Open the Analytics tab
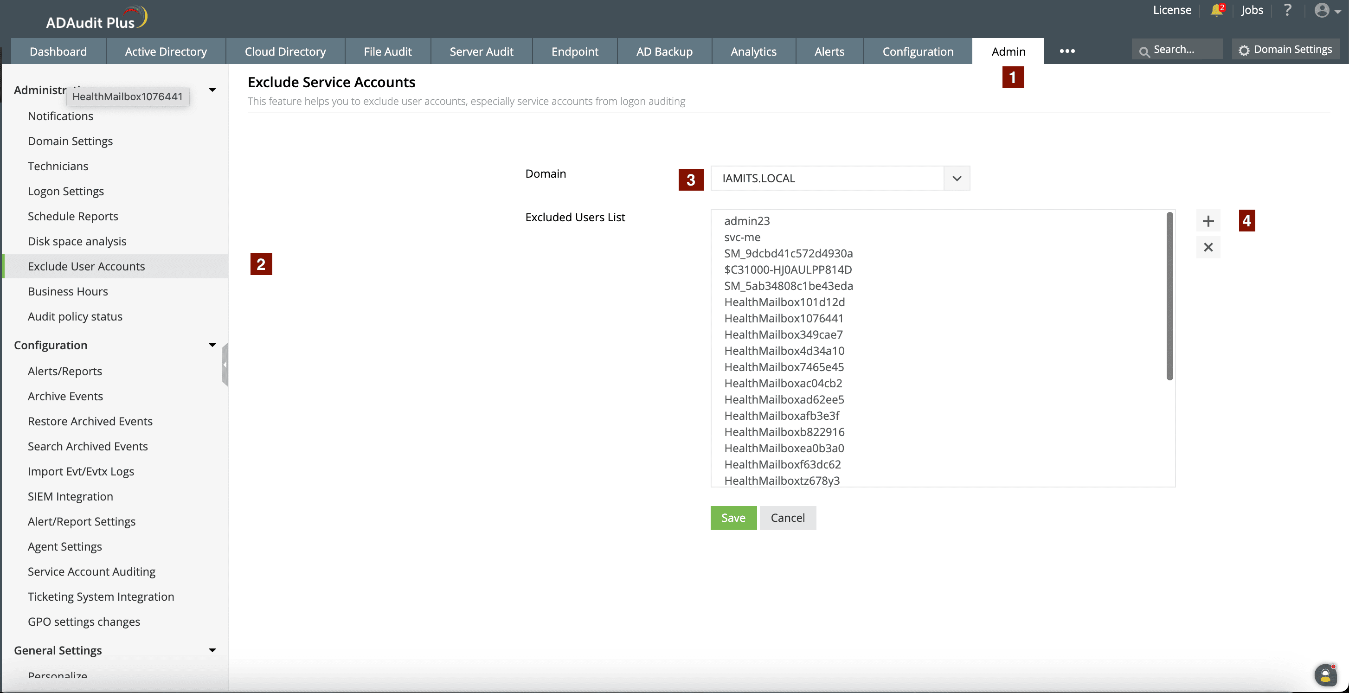Screen dimensions: 1349x693 pyautogui.click(x=753, y=51)
